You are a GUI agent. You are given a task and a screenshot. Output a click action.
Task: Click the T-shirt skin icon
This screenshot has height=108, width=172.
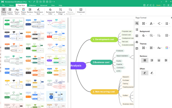164,5
